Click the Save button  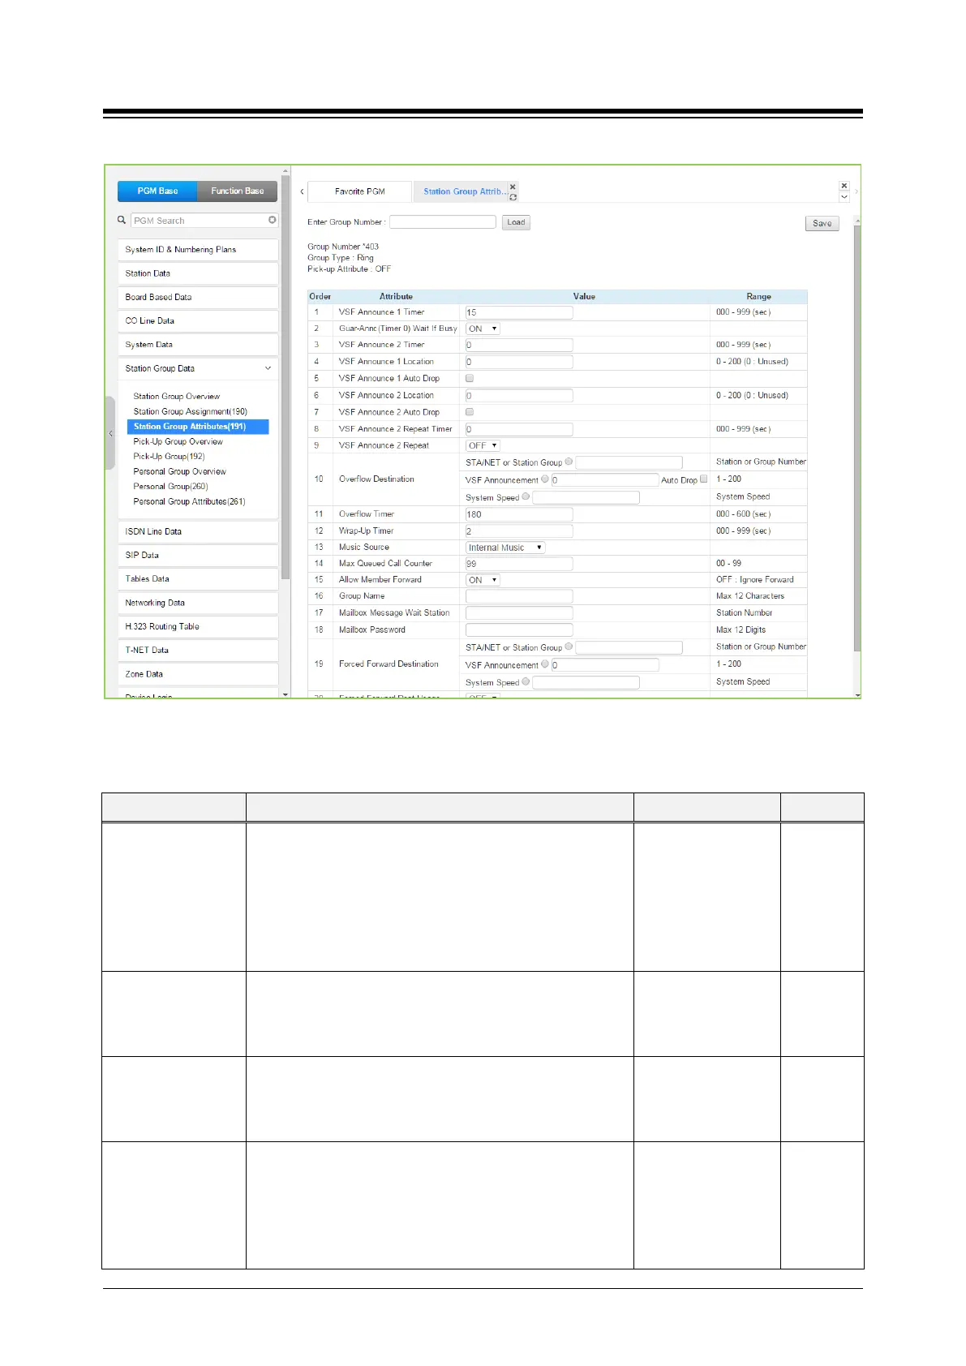822,224
